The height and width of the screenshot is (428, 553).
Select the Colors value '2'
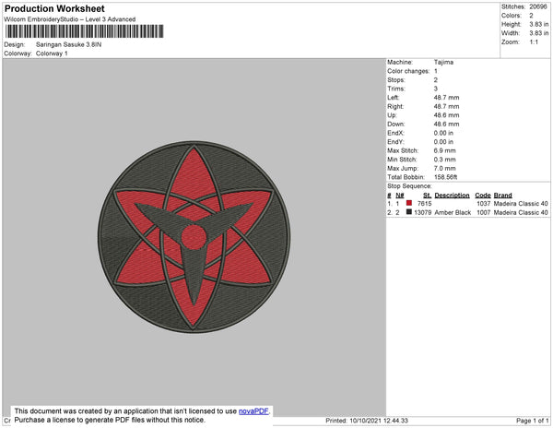[531, 16]
